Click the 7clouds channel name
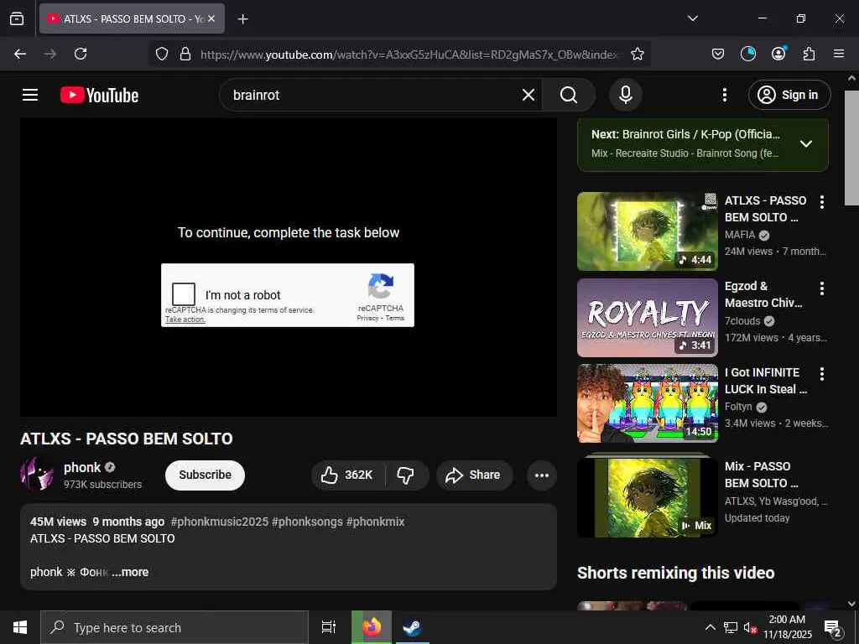 click(742, 321)
